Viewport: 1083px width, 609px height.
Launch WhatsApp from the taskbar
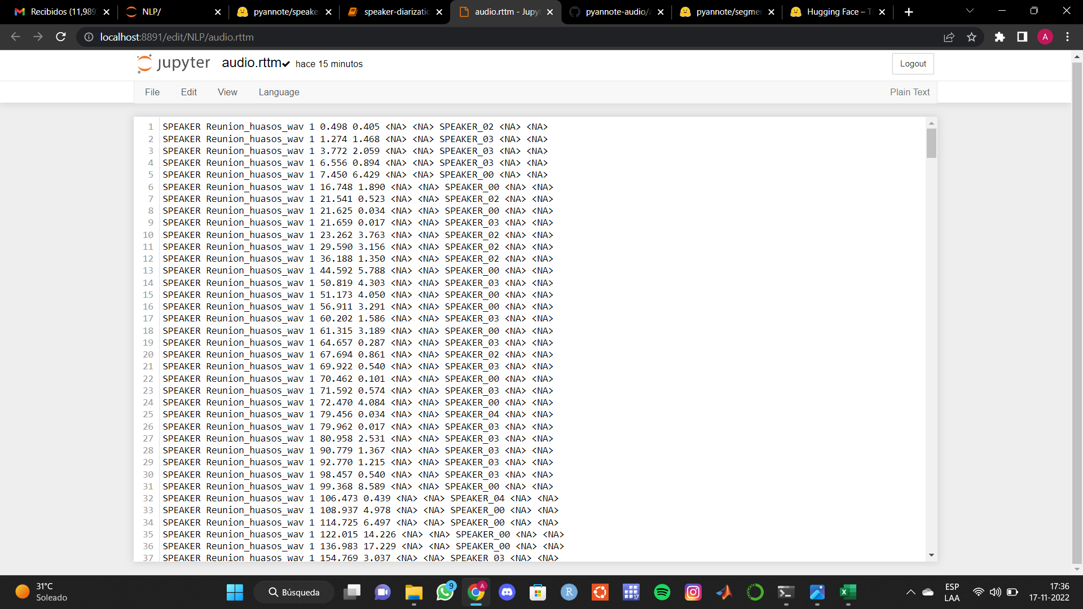click(x=445, y=592)
